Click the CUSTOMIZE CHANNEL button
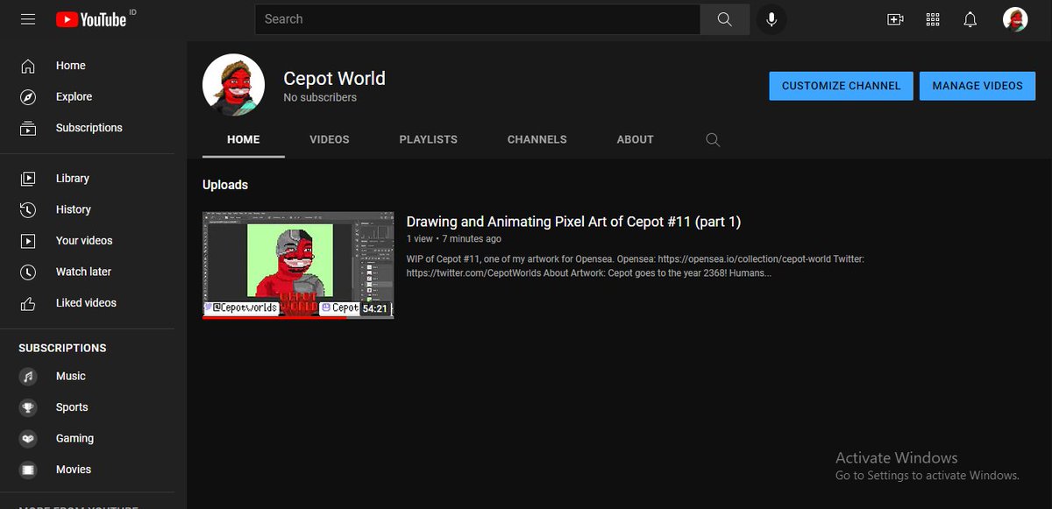This screenshot has height=509, width=1052. (x=840, y=86)
